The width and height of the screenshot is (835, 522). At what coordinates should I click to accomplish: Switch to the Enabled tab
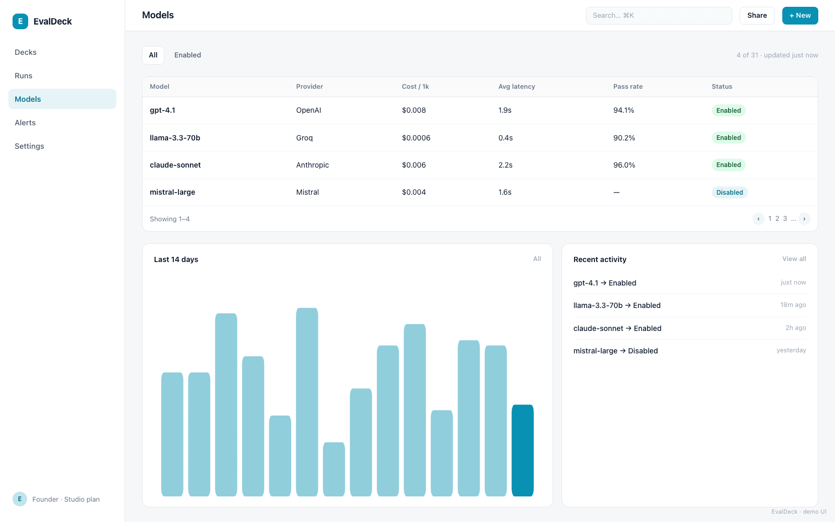187,55
